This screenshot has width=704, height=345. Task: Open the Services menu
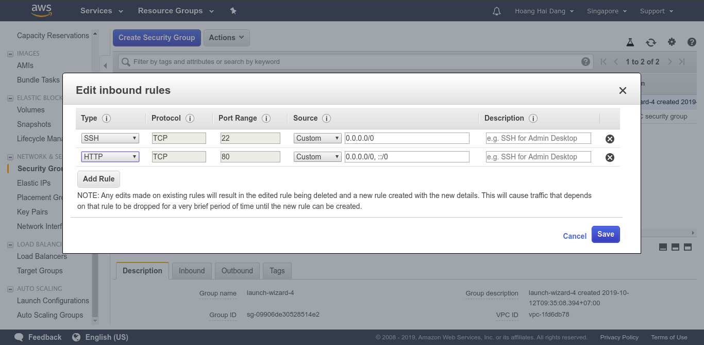click(x=102, y=11)
